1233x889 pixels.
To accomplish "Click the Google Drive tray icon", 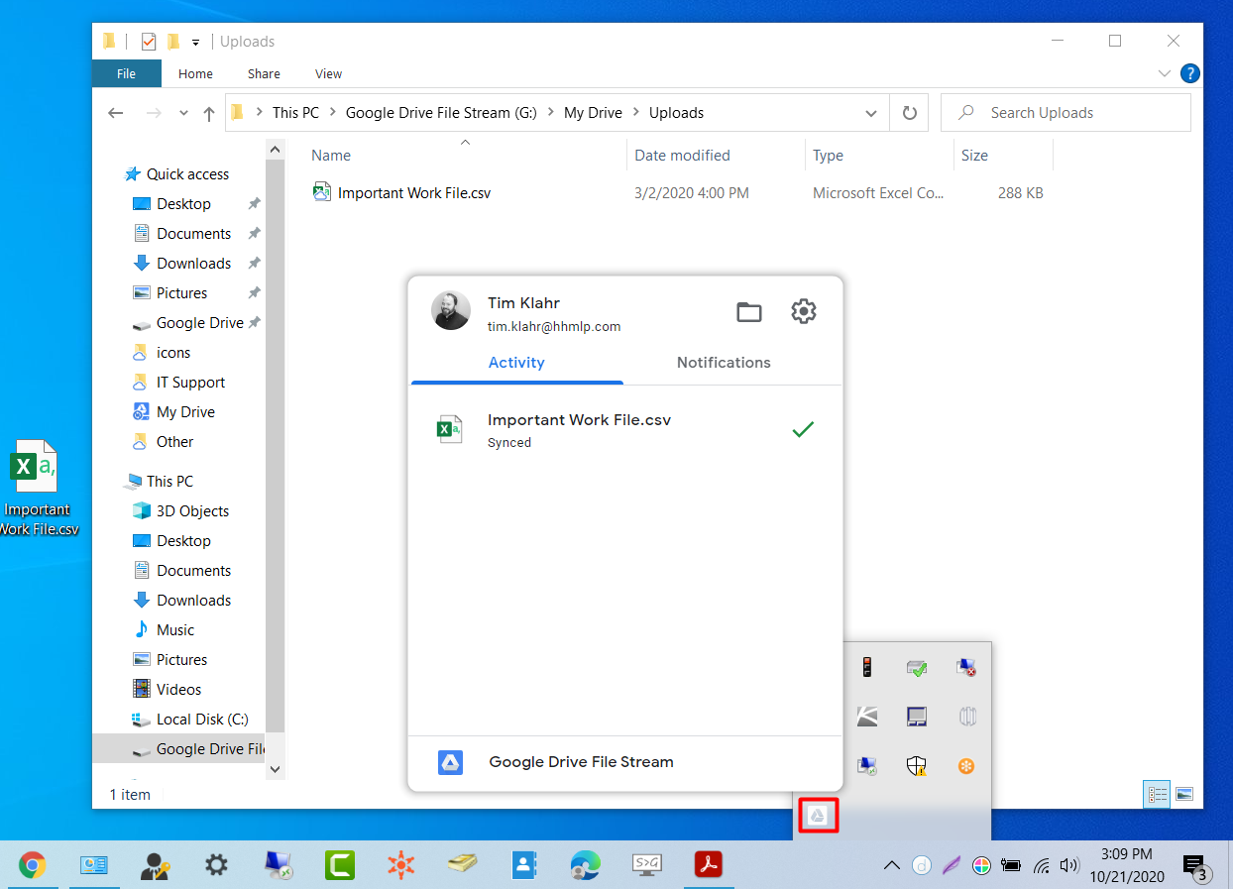I will tap(818, 816).
